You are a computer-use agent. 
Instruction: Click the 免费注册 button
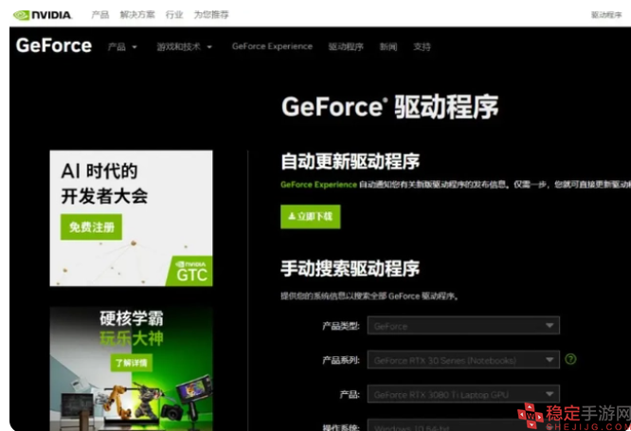coord(91,227)
